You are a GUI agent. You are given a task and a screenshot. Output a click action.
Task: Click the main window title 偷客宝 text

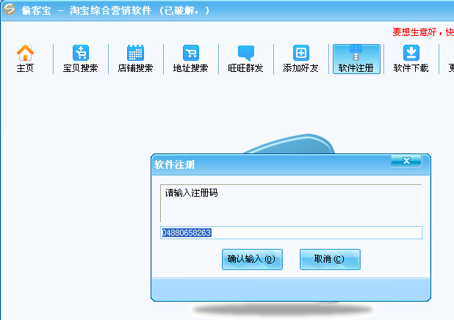coord(36,11)
